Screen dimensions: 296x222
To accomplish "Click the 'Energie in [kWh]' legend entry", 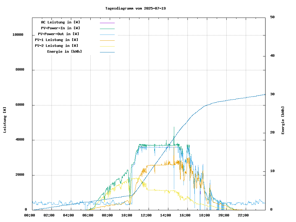I will coord(64,51).
